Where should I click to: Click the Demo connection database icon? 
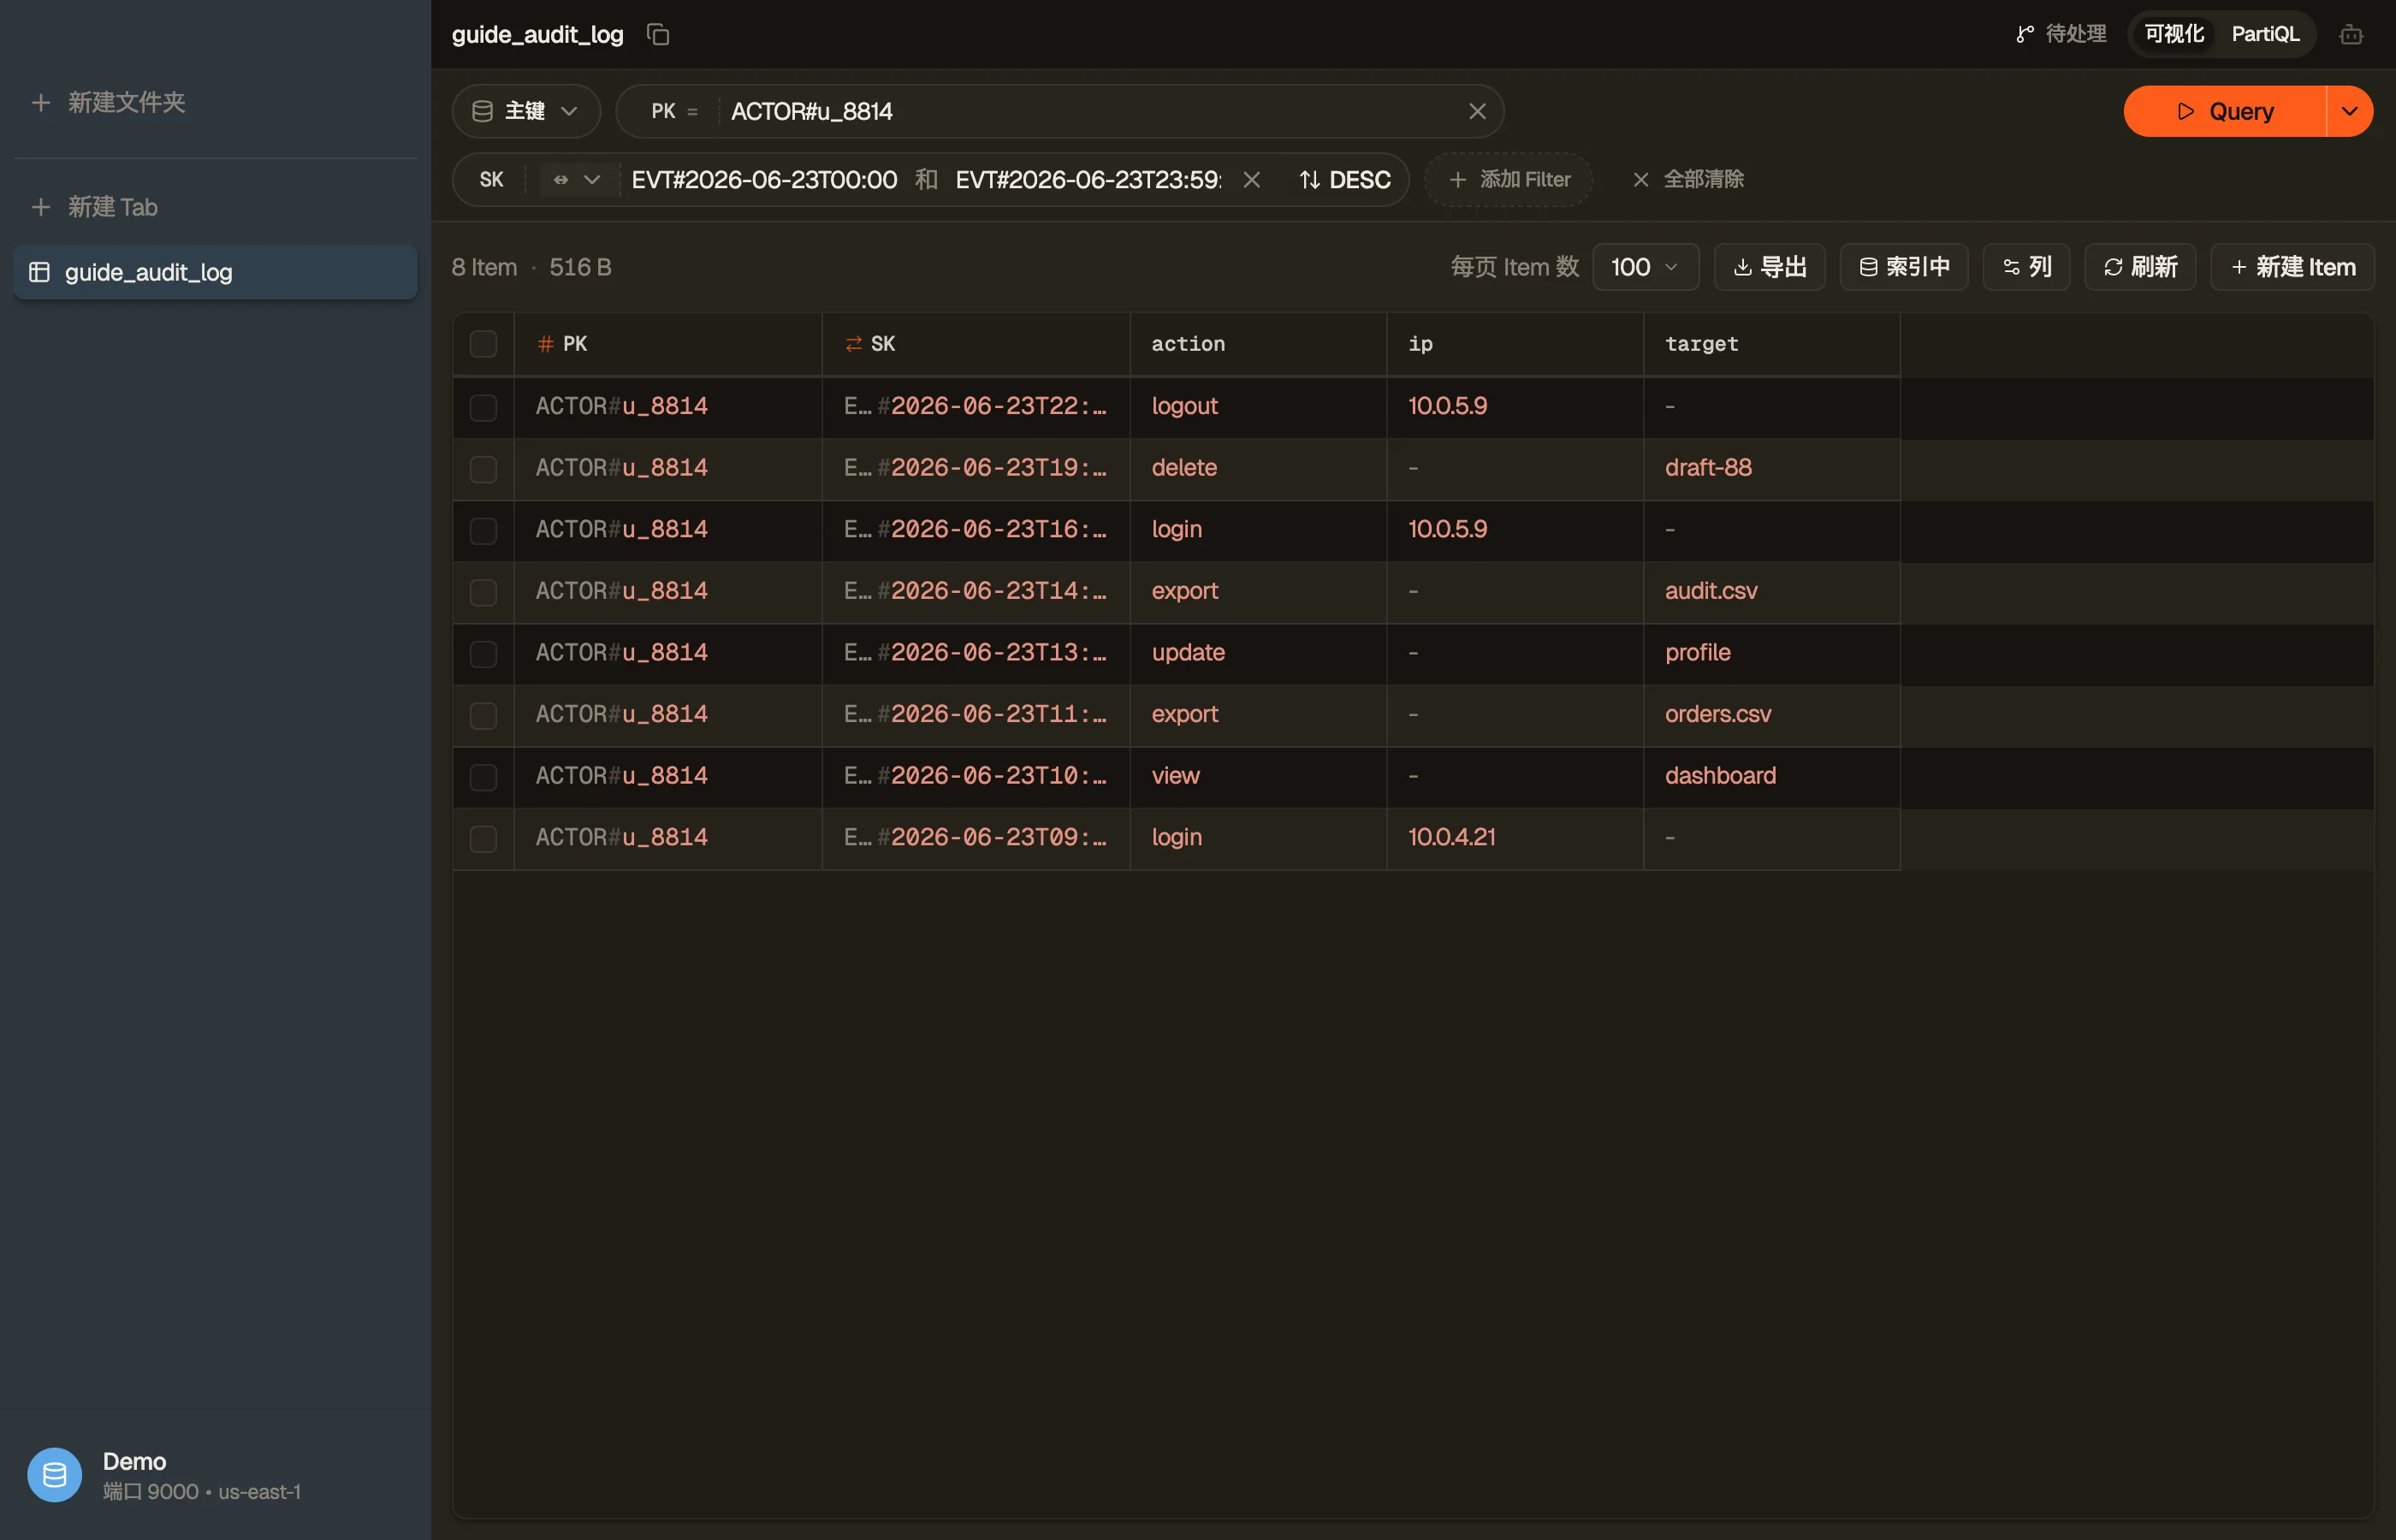click(54, 1474)
